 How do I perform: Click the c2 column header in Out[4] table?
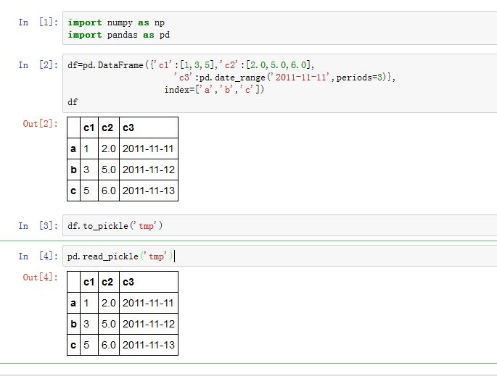[x=108, y=283]
